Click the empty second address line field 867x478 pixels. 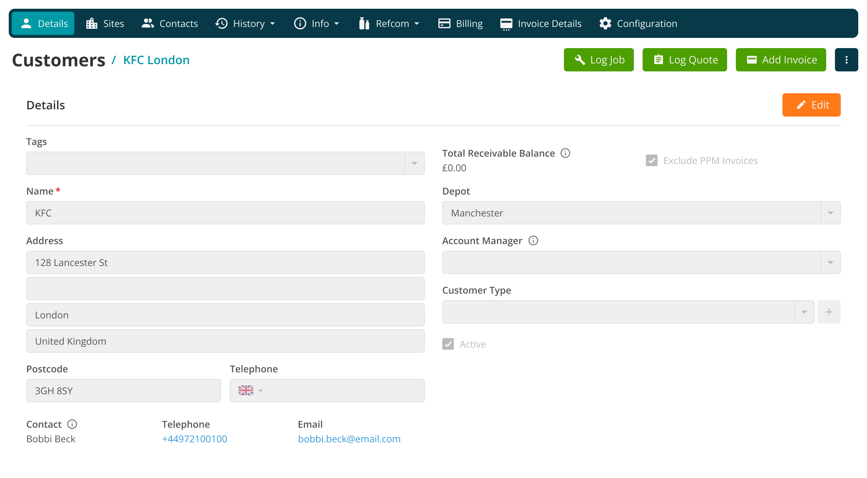[225, 289]
